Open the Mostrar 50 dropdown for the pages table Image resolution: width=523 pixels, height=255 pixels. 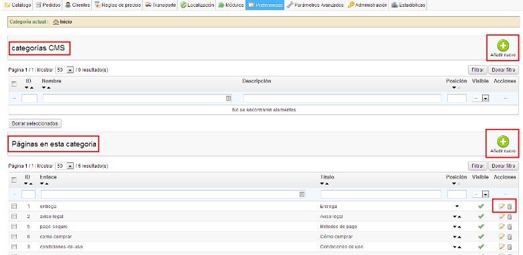(x=64, y=166)
